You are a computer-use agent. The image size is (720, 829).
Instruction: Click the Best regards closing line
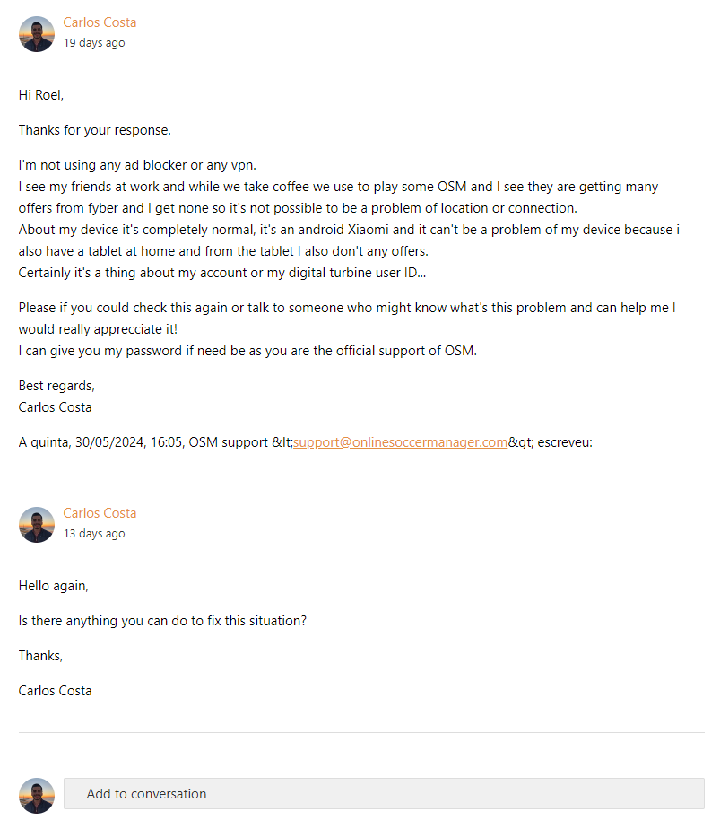pyautogui.click(x=56, y=386)
